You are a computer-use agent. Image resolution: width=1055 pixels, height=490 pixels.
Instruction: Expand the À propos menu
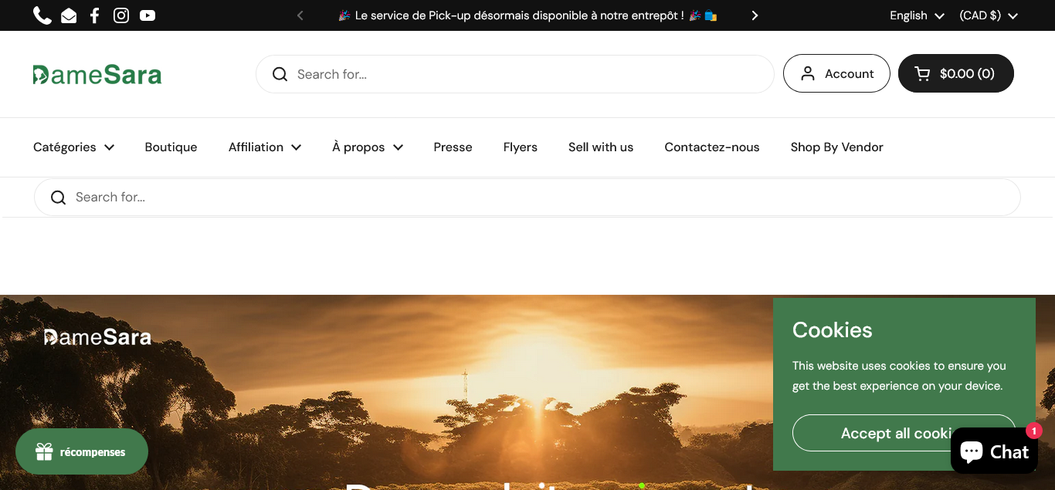tap(367, 147)
